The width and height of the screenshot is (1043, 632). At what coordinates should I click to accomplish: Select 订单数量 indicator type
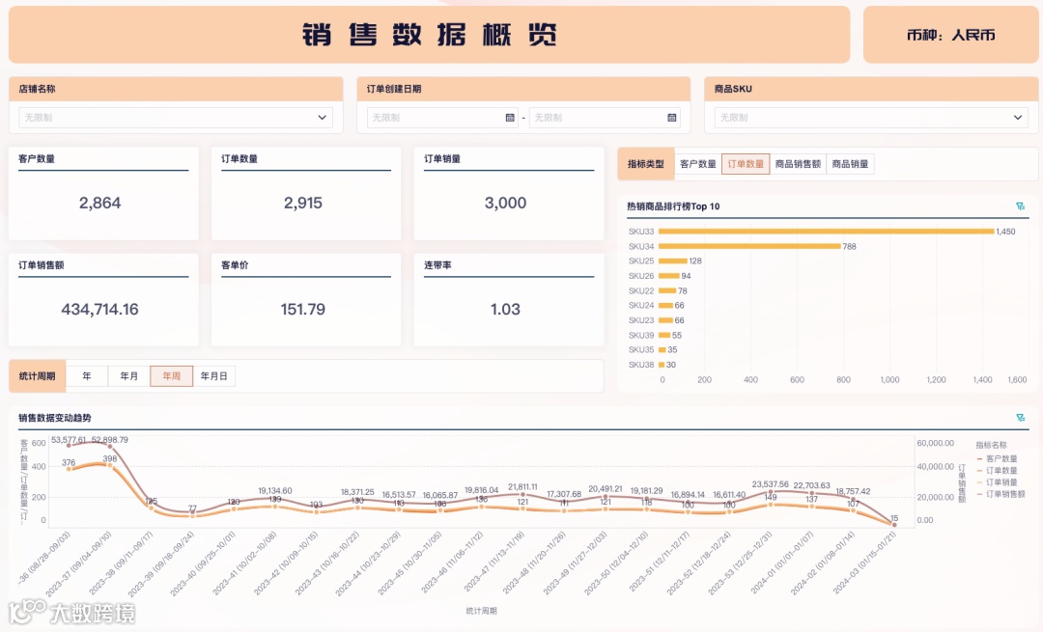(x=746, y=164)
